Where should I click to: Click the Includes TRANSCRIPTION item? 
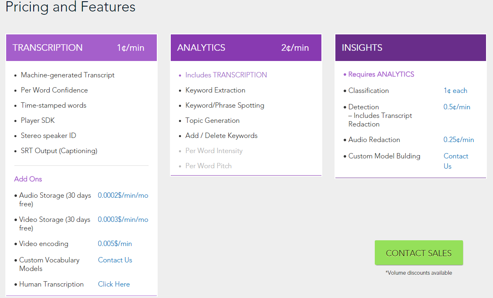(x=226, y=75)
